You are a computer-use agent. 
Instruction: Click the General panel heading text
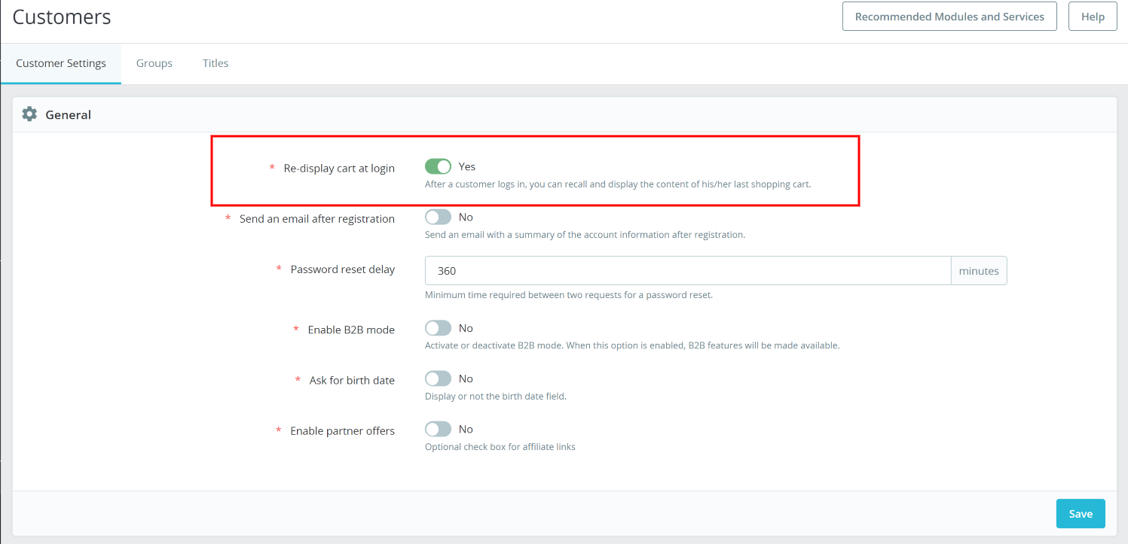click(69, 115)
